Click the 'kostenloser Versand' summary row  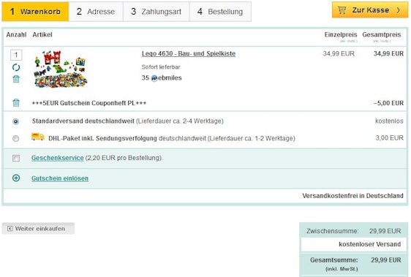pos(354,244)
